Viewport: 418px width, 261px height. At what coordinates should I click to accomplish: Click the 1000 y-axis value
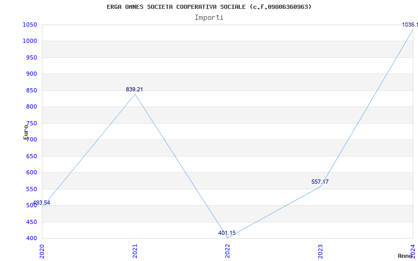(30, 41)
